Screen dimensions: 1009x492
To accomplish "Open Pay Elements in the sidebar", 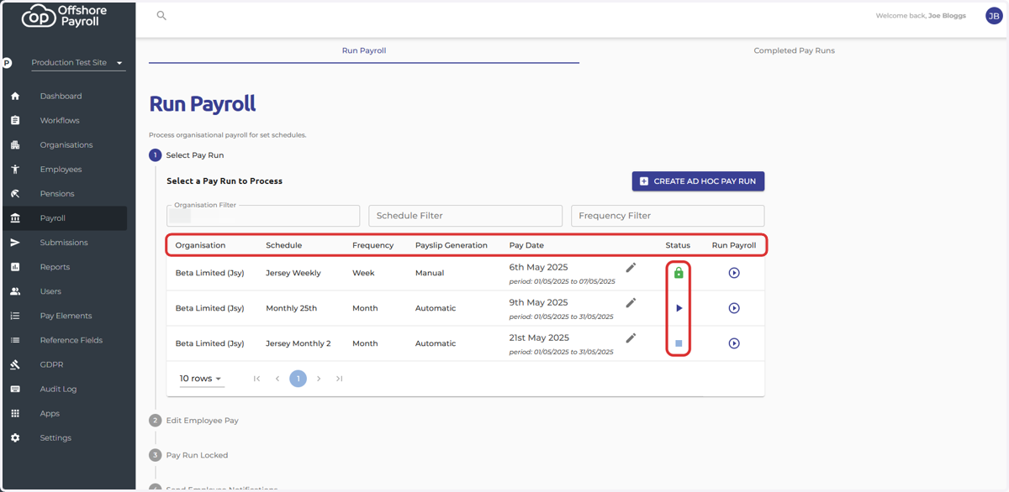I will (66, 316).
